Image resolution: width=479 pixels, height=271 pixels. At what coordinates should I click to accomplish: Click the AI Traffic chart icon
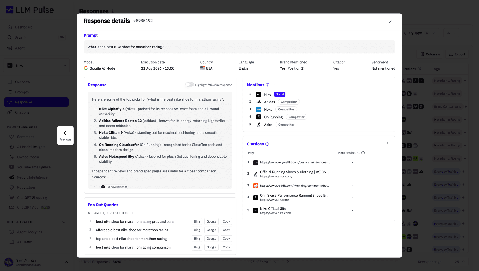[x=12, y=242]
